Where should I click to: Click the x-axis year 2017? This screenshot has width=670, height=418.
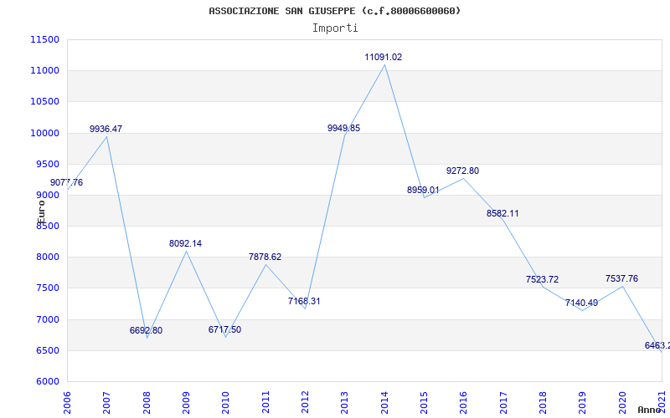(503, 403)
